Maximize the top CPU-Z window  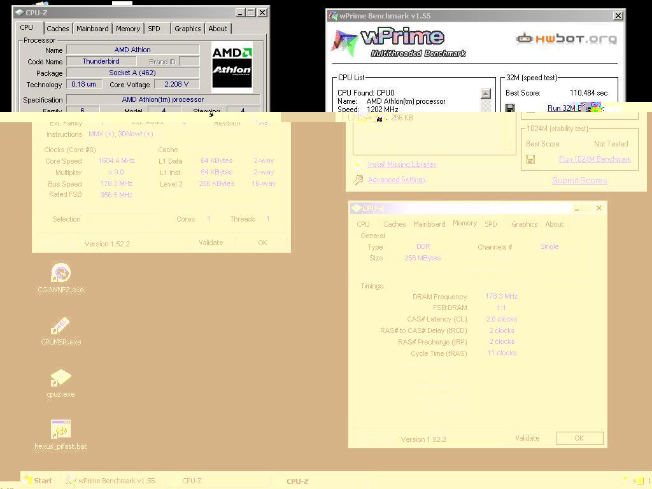point(251,13)
